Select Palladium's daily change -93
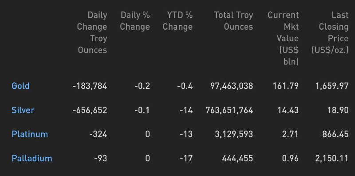This screenshot has width=355, height=176. 101,158
